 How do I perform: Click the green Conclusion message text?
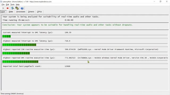click(x=67, y=25)
